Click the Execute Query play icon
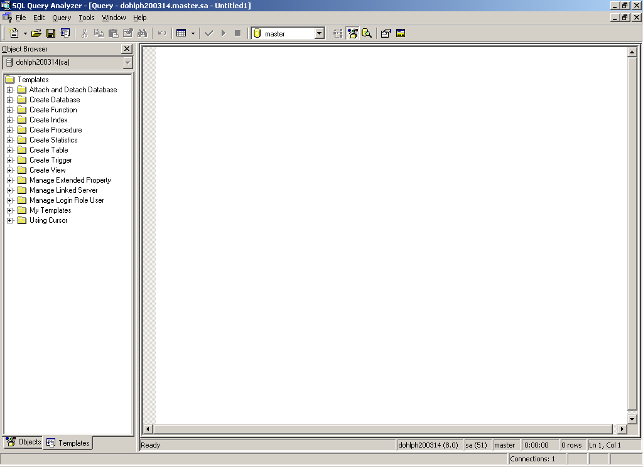 224,33
